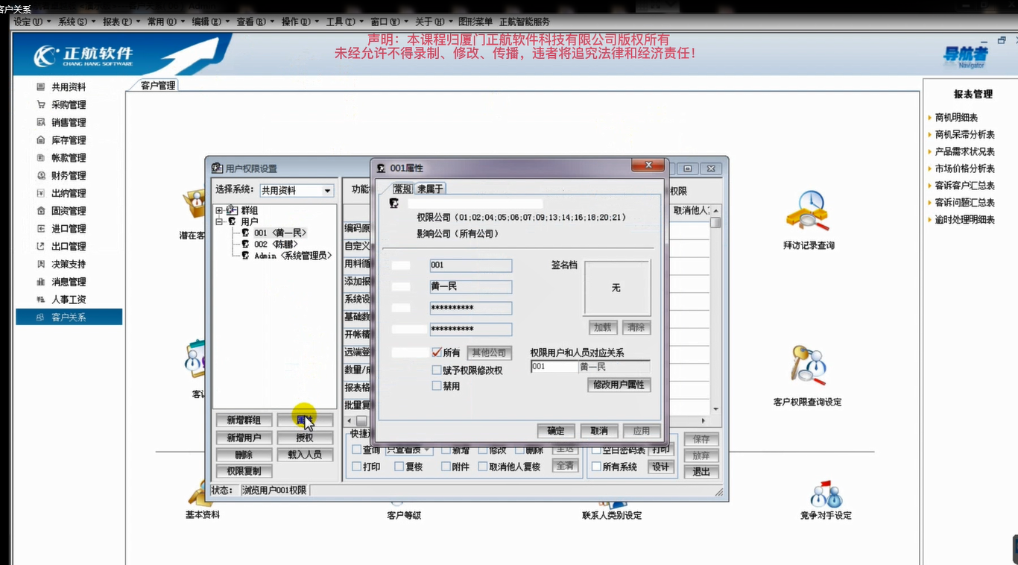Viewport: 1018px width, 565px height.
Task: Open 基本资料 in the main panel
Action: 203,514
